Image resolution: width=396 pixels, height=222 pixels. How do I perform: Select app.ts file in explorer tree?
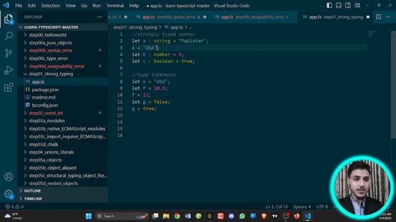click(x=62, y=82)
